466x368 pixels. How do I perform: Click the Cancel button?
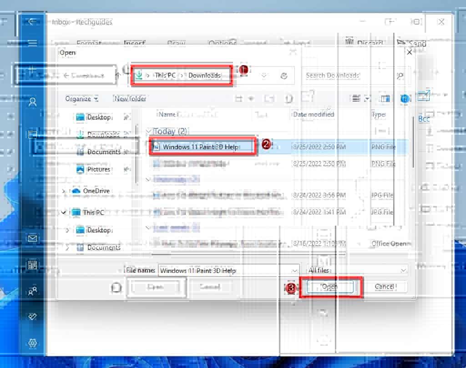click(384, 287)
